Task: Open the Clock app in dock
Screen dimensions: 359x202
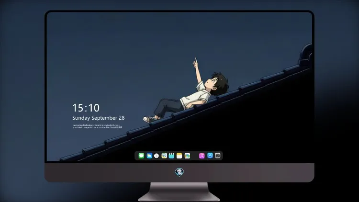Action: pos(157,156)
